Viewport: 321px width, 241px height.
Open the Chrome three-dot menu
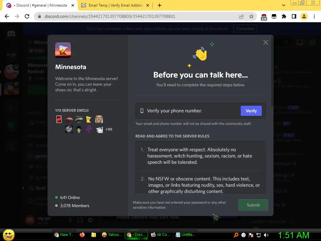(314, 16)
